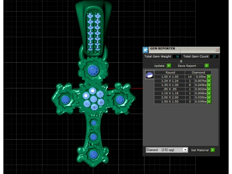Select the 1.00 X 1.00 size cell
The image size is (232, 174).
170,77
